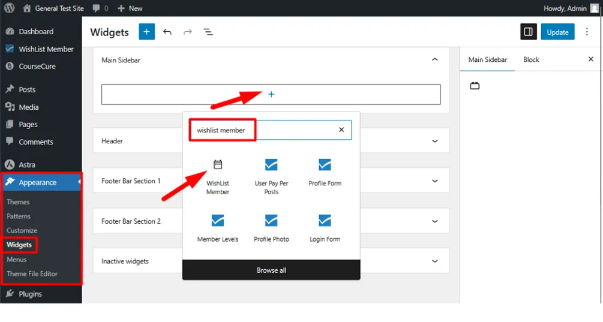Click the General Test Site link
Screen dimensions: 603x322
point(59,8)
